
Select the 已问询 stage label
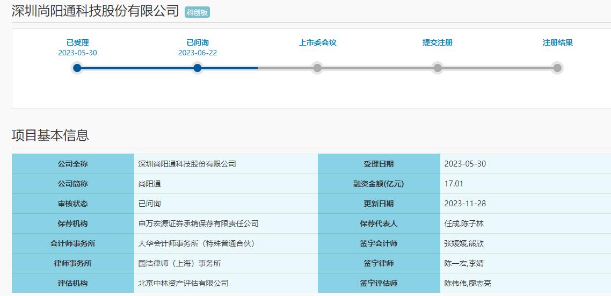(198, 43)
